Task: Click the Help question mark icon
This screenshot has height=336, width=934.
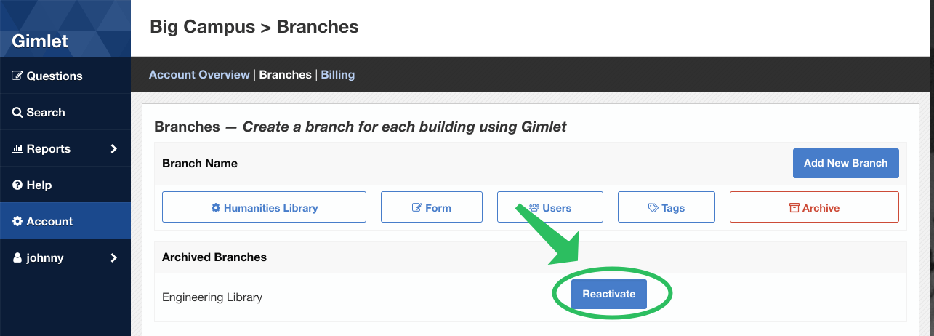Action: tap(17, 185)
